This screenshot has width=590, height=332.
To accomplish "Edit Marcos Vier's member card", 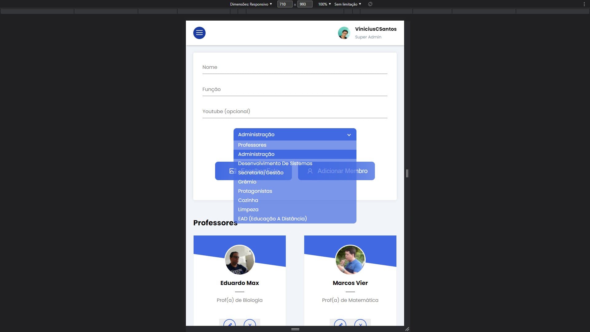I will (340, 325).
